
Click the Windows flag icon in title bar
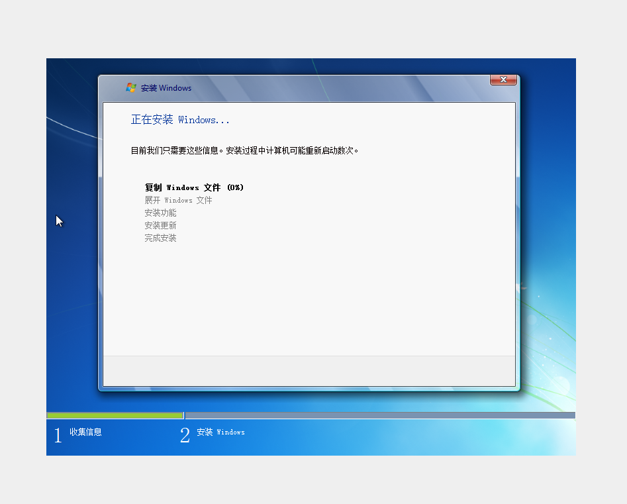(x=131, y=87)
